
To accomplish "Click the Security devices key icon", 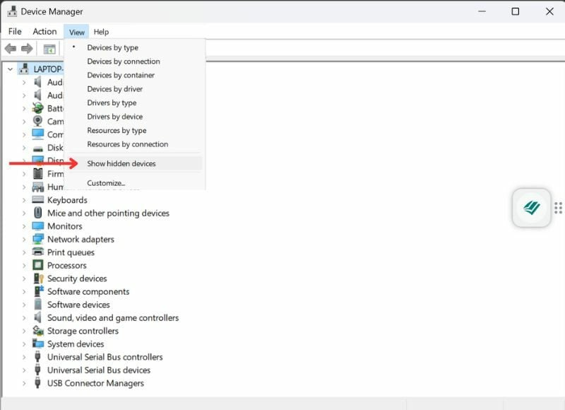I will (x=38, y=278).
